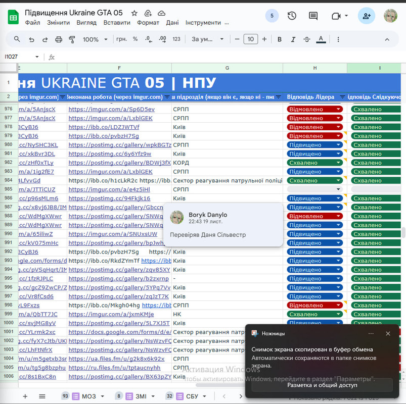Open the Формат menu

pos(148,23)
